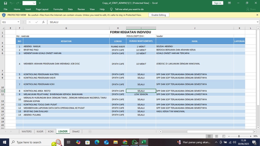Open WhatsApp from taskbar
Screen dimensions: 260x146
tap(135, 142)
